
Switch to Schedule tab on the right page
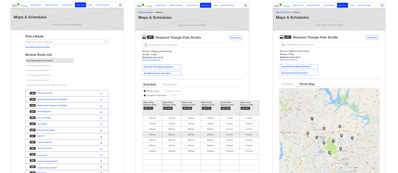point(287,84)
